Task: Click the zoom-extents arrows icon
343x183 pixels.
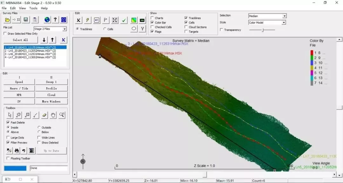Action: click(115, 20)
